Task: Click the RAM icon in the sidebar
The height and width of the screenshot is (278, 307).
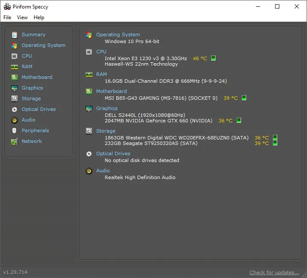Action: [x=14, y=67]
